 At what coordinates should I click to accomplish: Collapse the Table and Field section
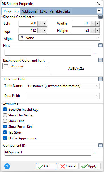100,79
